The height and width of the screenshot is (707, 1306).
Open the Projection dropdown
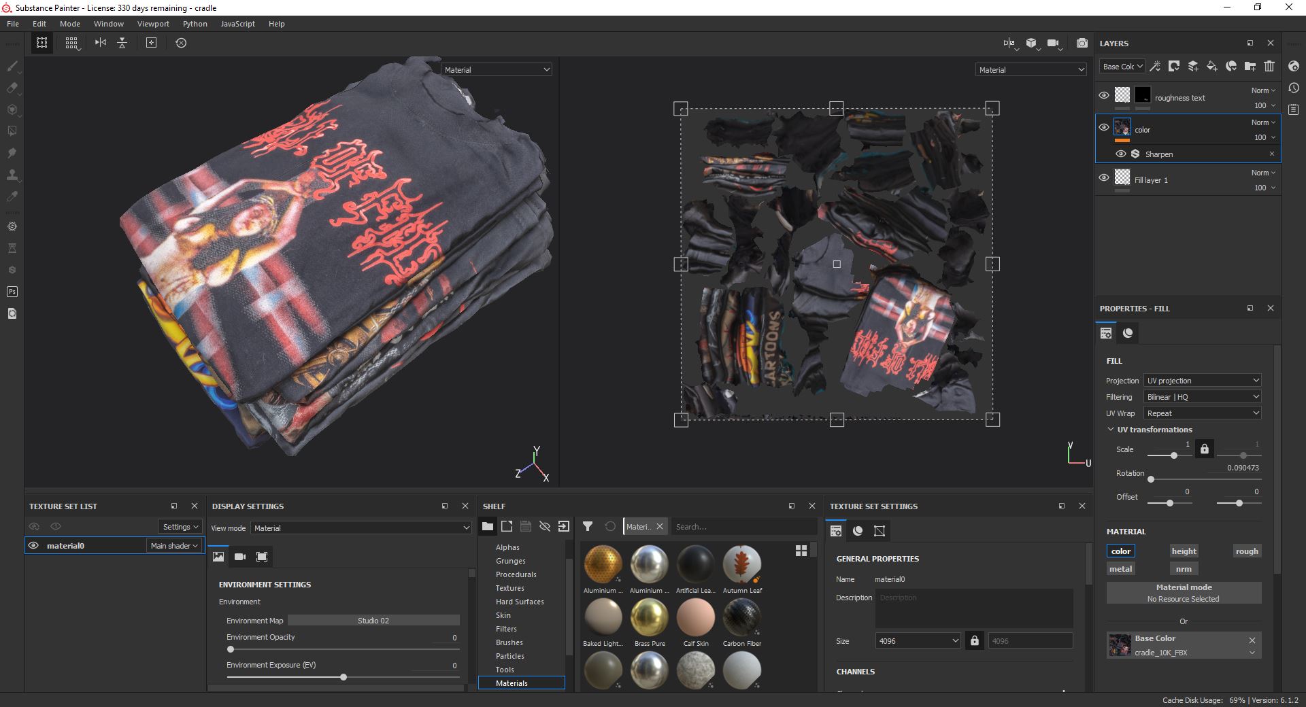(x=1202, y=381)
